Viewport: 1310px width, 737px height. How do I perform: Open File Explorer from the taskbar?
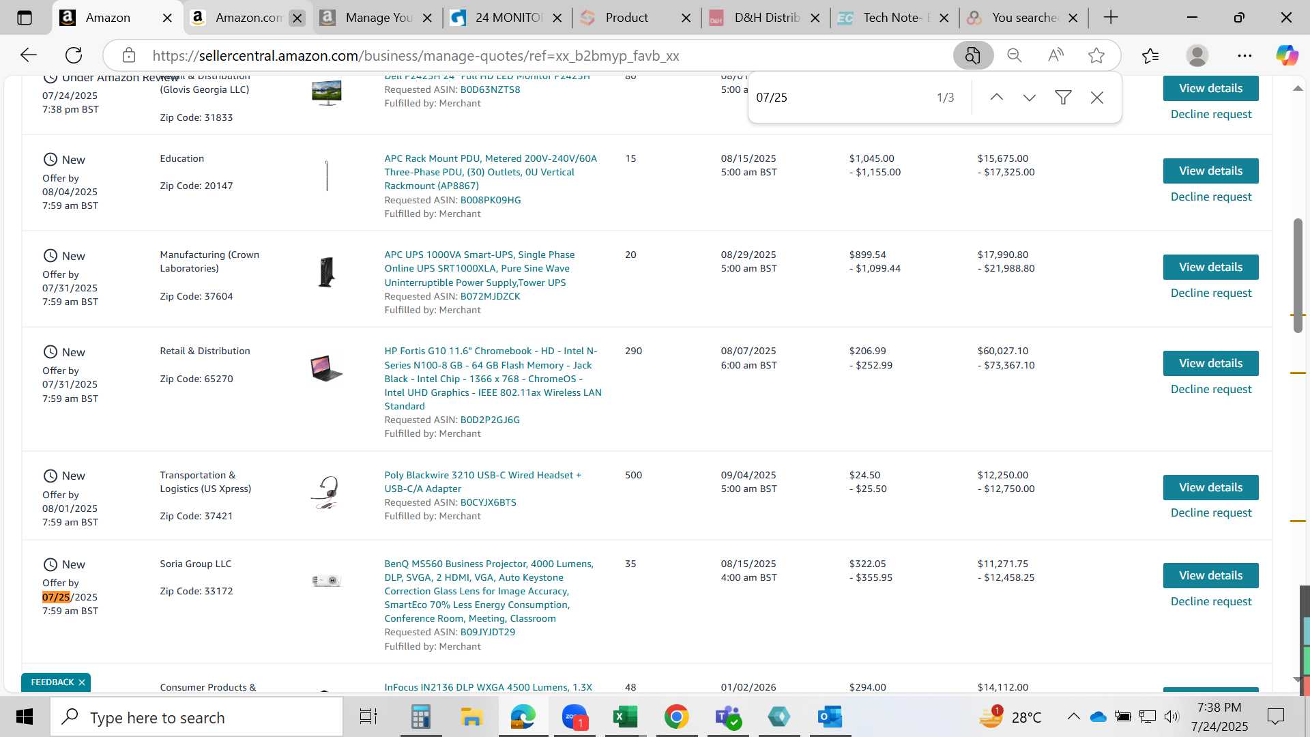[x=471, y=717]
